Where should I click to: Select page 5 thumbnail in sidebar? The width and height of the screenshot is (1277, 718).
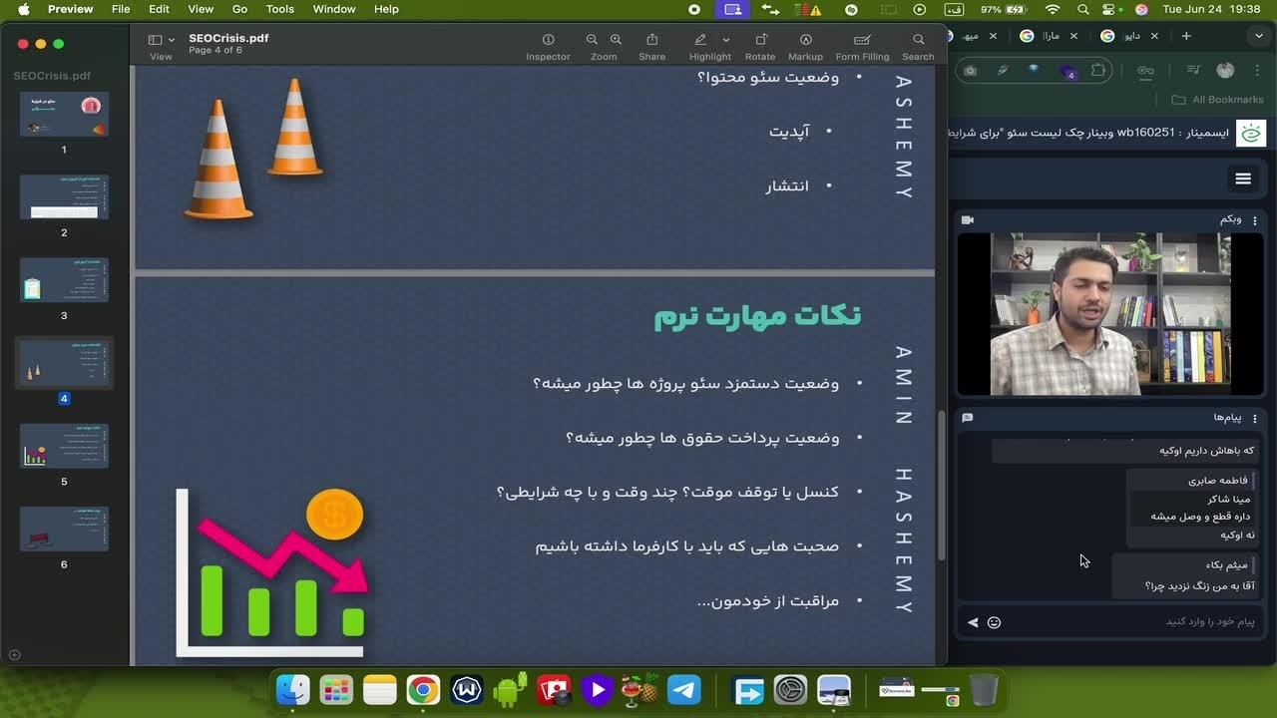(x=64, y=446)
